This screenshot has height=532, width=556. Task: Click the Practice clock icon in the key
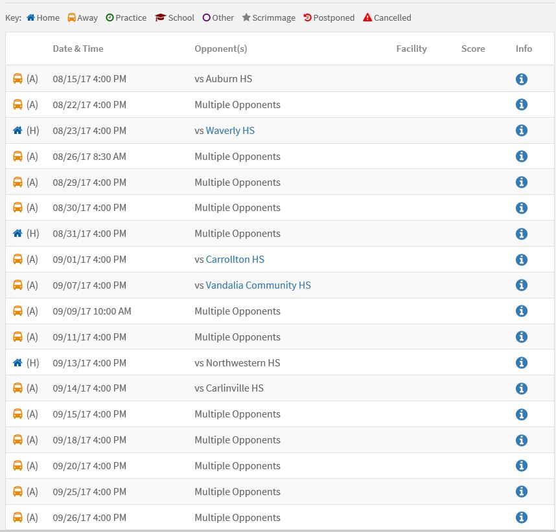pyautogui.click(x=110, y=17)
